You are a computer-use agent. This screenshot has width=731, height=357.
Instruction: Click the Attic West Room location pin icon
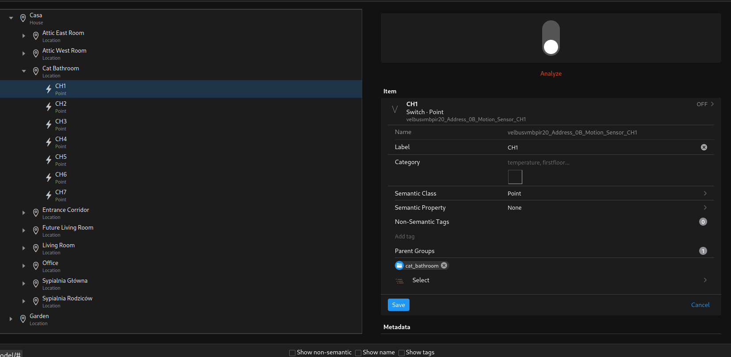click(36, 54)
